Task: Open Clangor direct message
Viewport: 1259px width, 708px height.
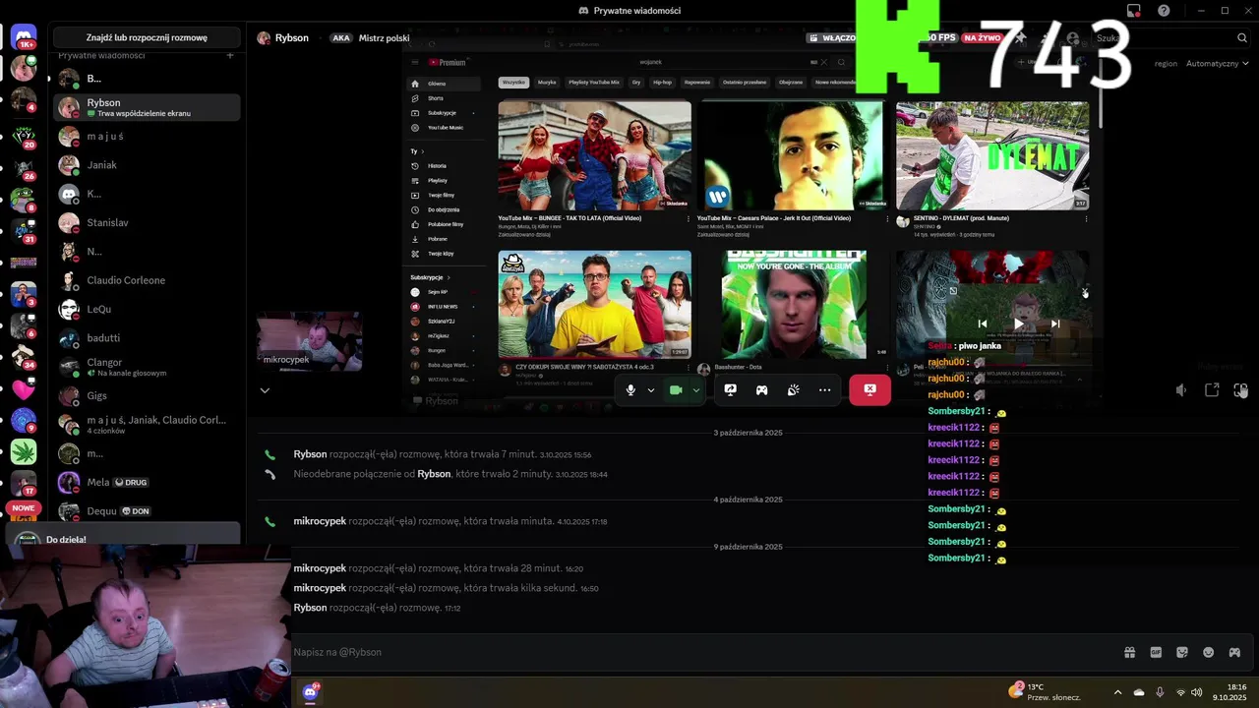Action: coord(147,367)
